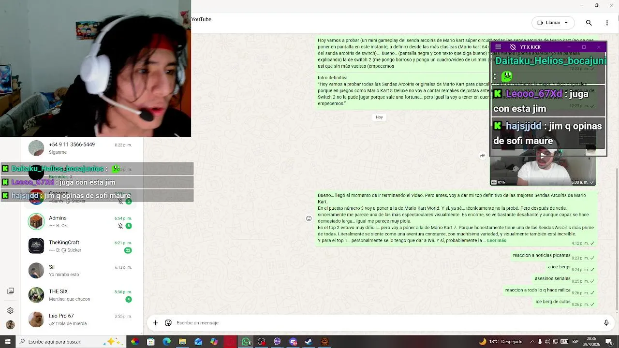Forward the video using the arrow icon
This screenshot has height=348, width=619.
[x=482, y=156]
